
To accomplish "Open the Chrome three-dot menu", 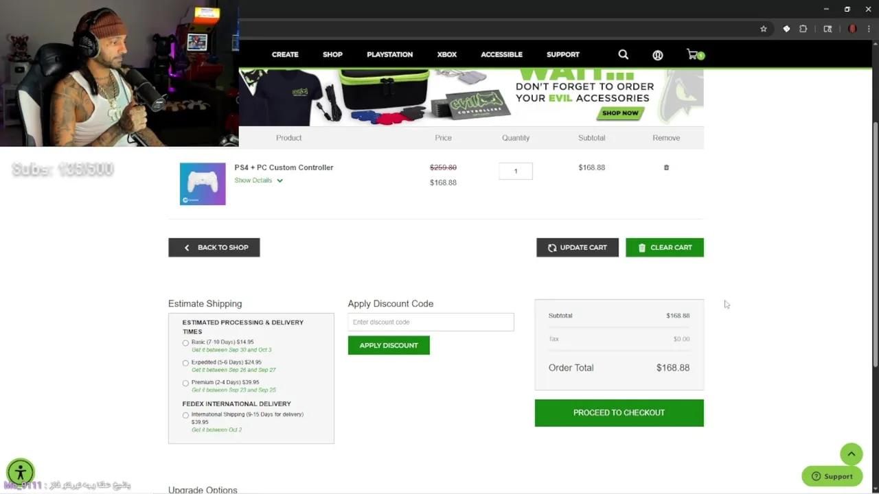I will pos(869,29).
